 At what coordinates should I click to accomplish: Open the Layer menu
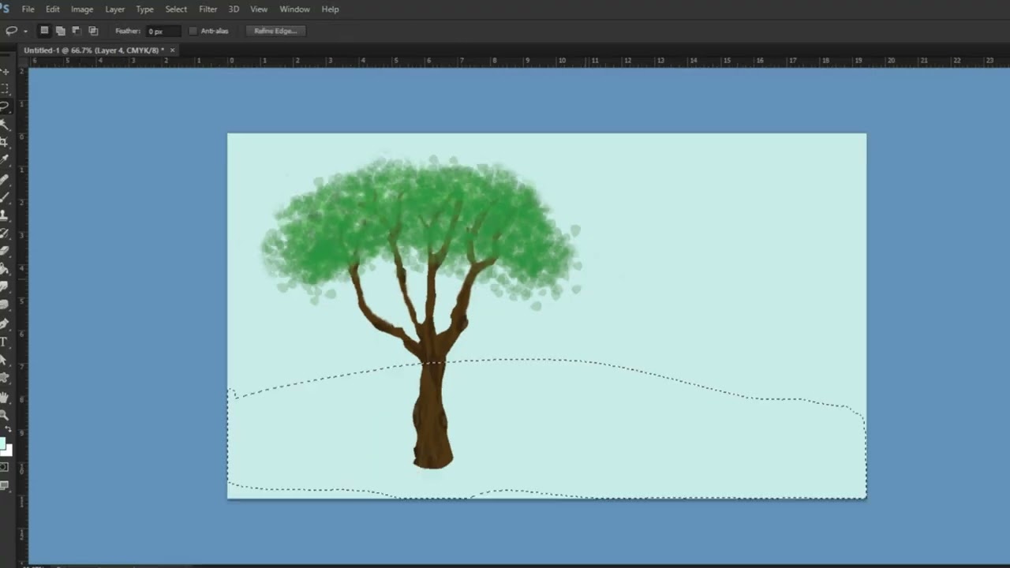(115, 9)
